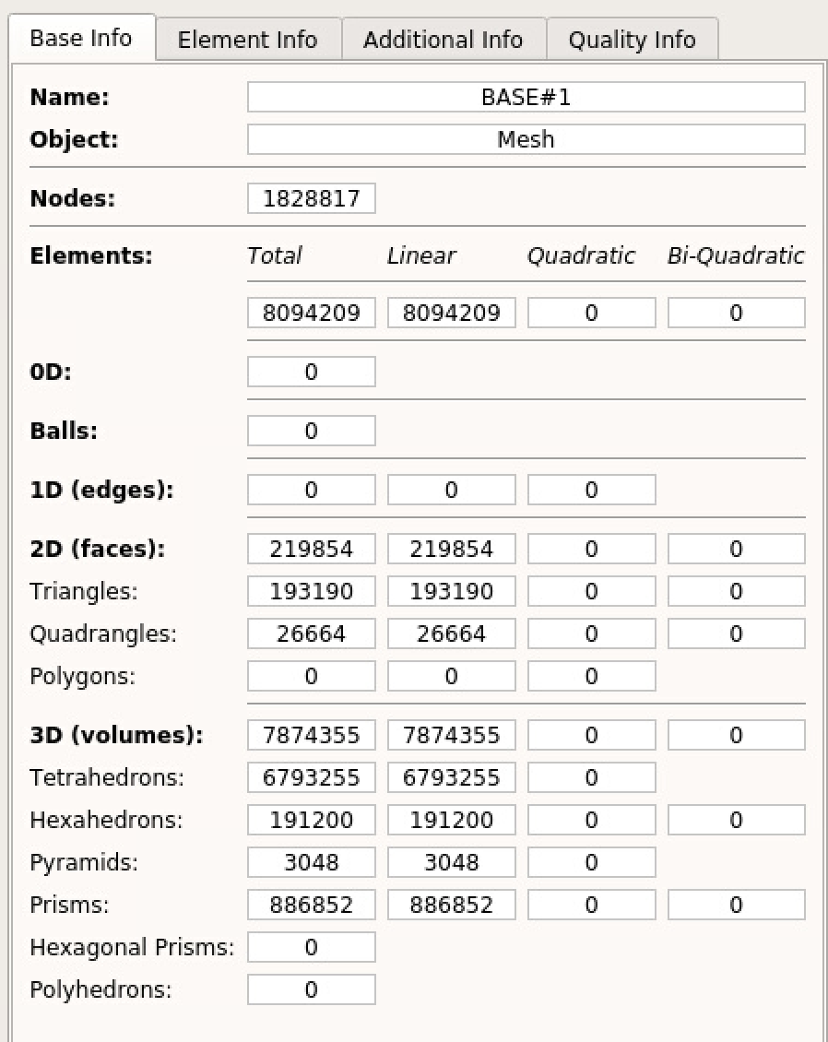
Task: Click the Balls count field
Action: coord(311,431)
